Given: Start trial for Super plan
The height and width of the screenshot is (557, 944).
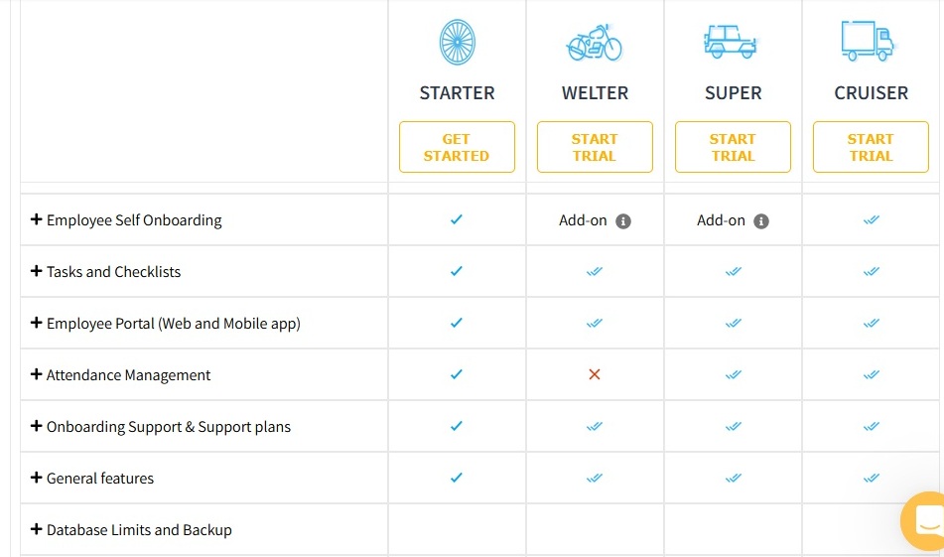Looking at the screenshot, I should pos(733,147).
